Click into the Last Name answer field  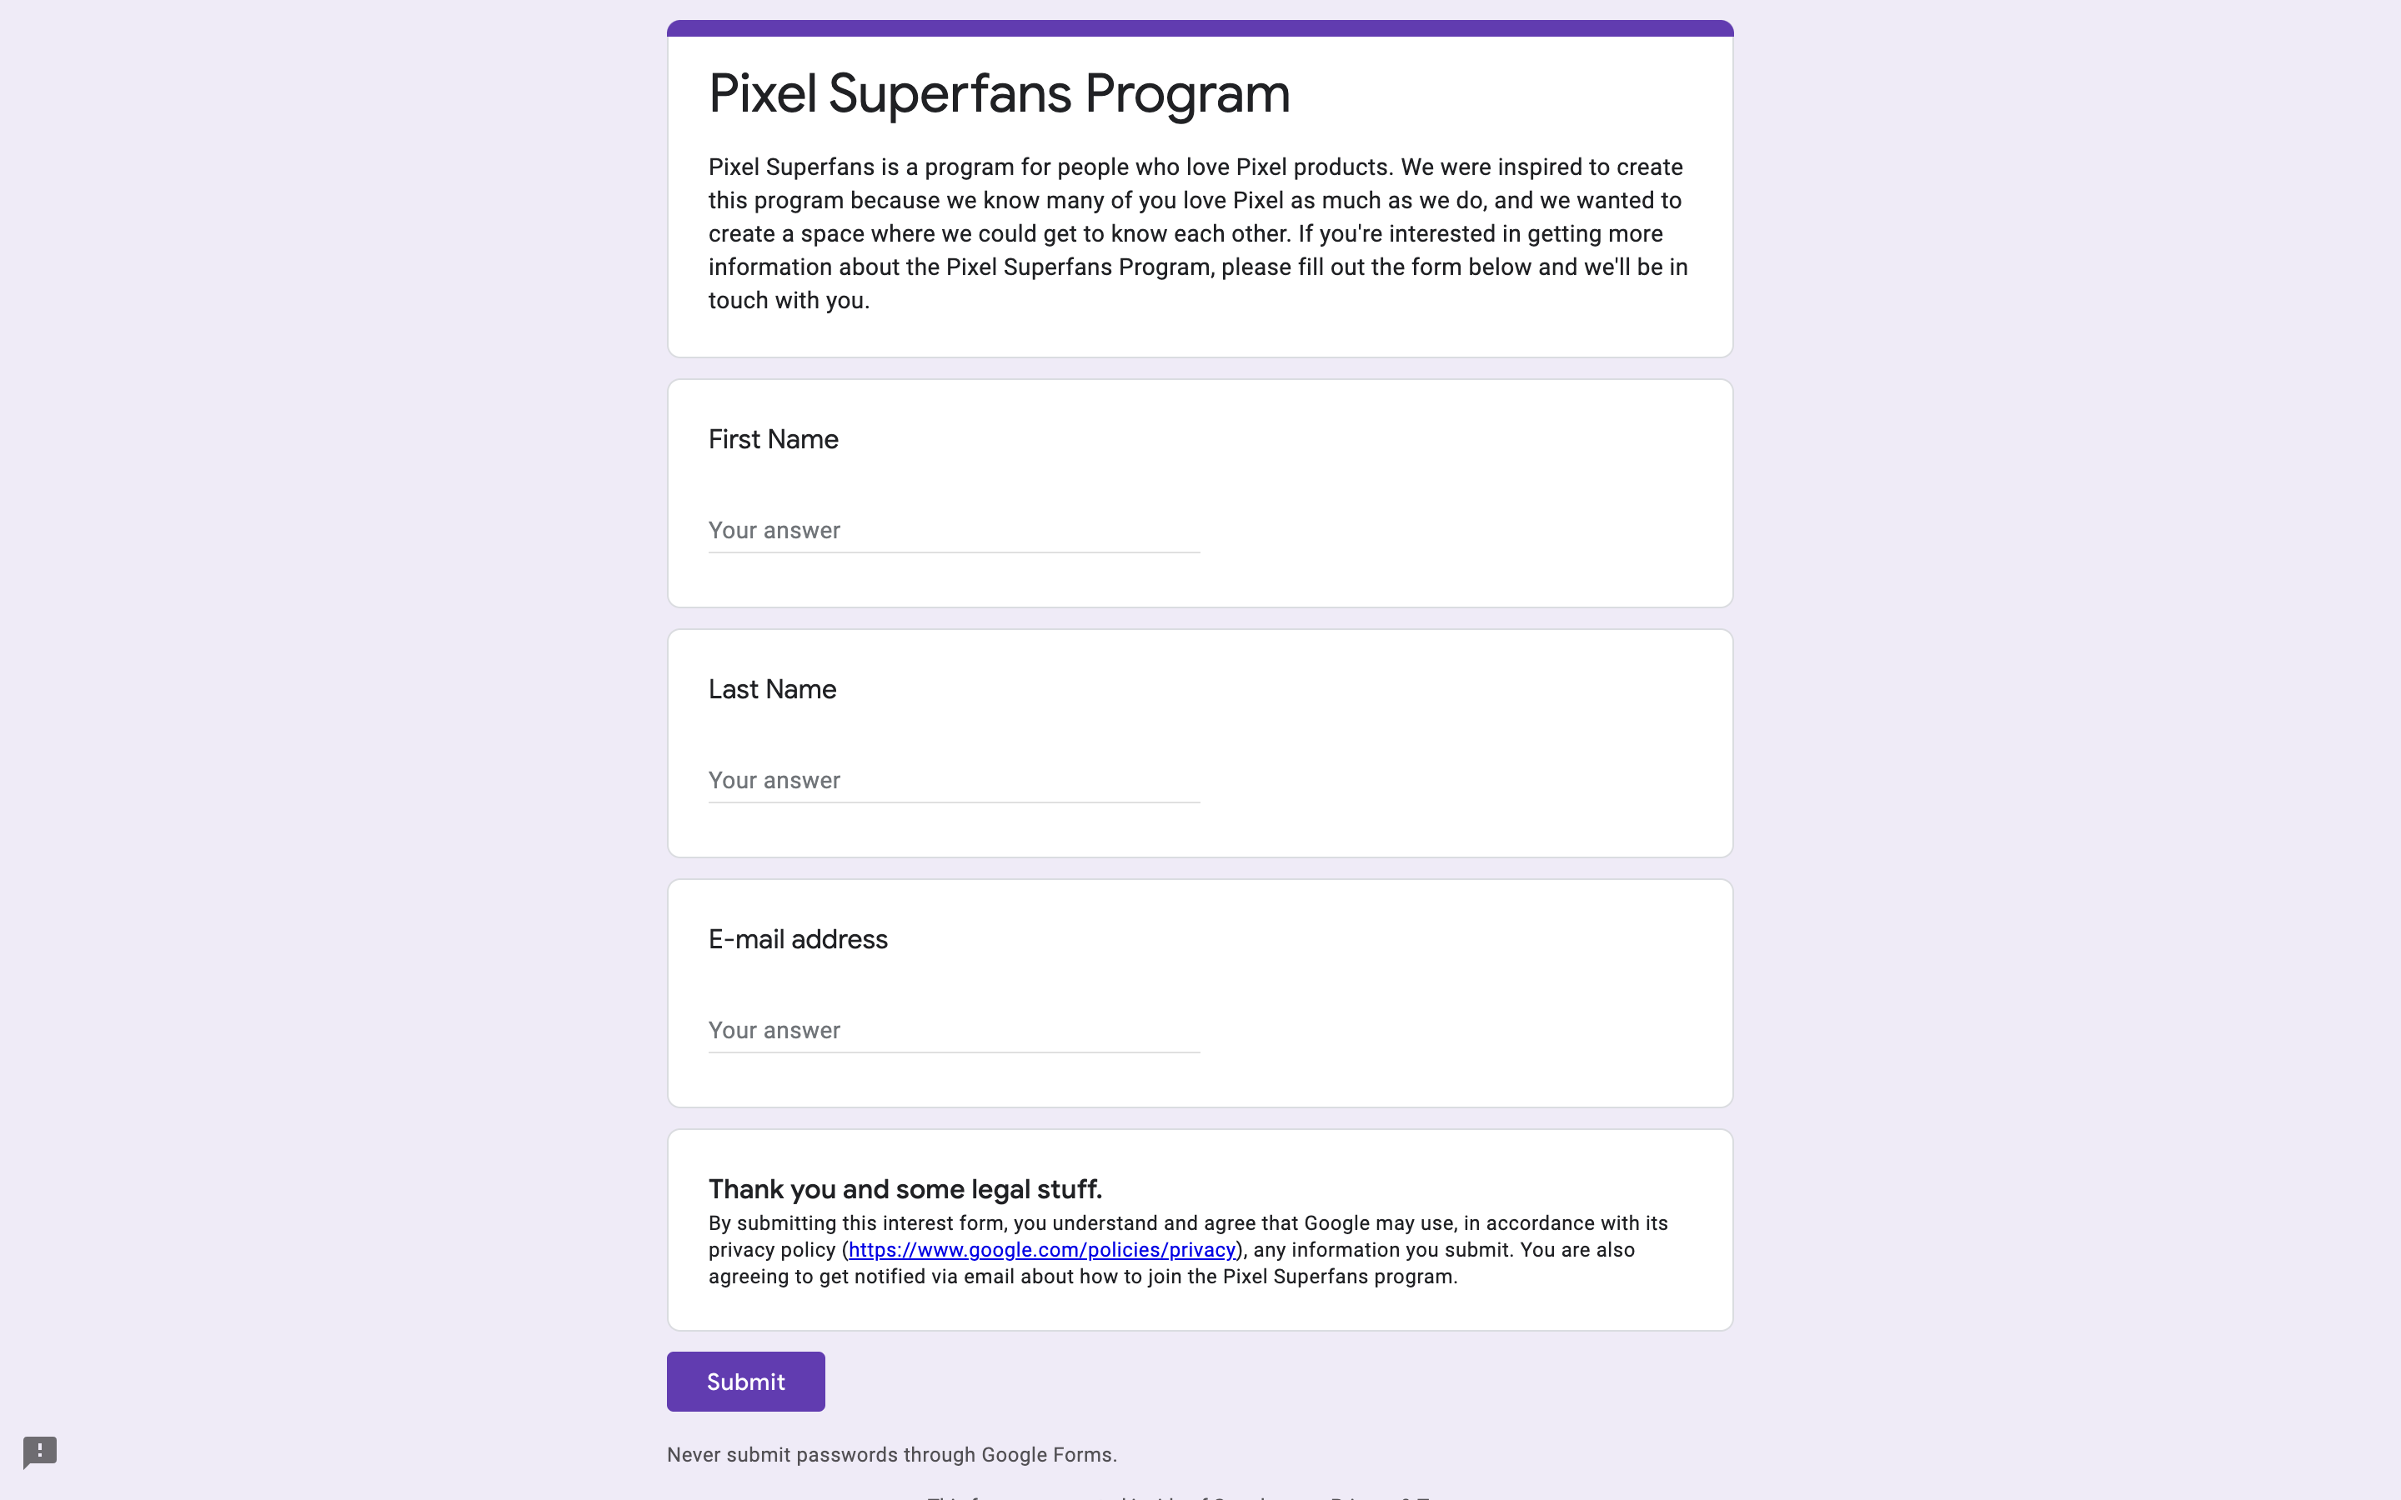point(952,781)
